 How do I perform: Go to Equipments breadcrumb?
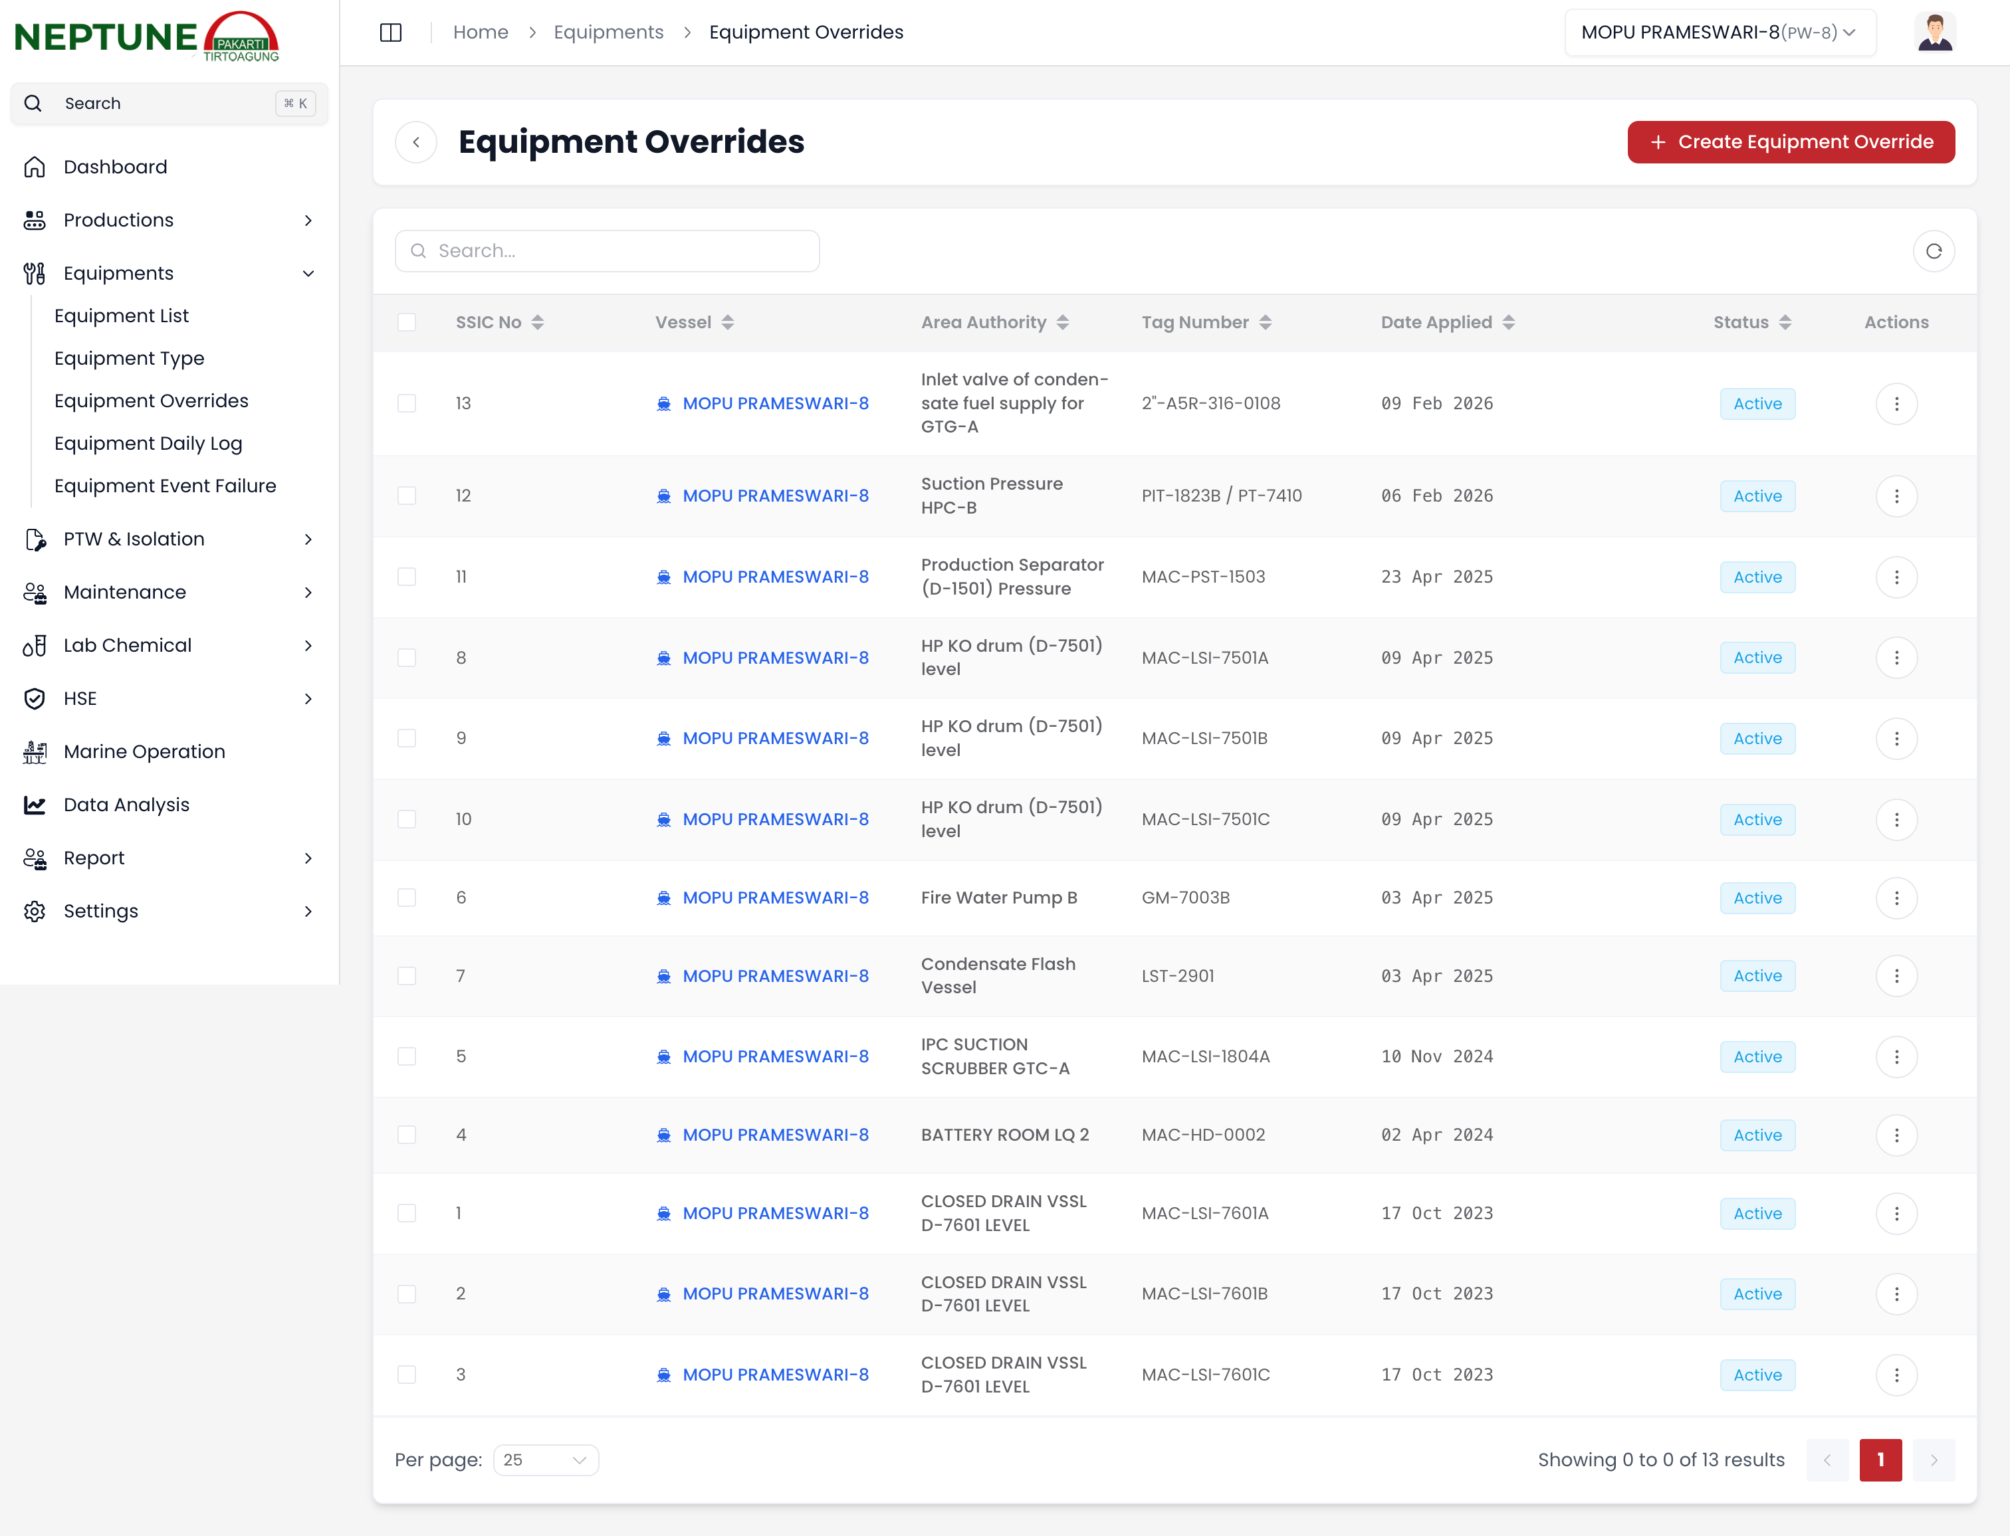608,33
